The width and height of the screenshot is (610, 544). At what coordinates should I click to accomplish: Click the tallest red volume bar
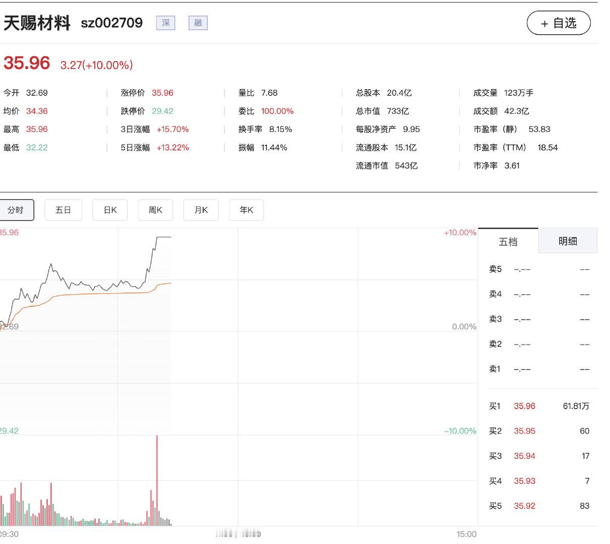[x=157, y=481]
